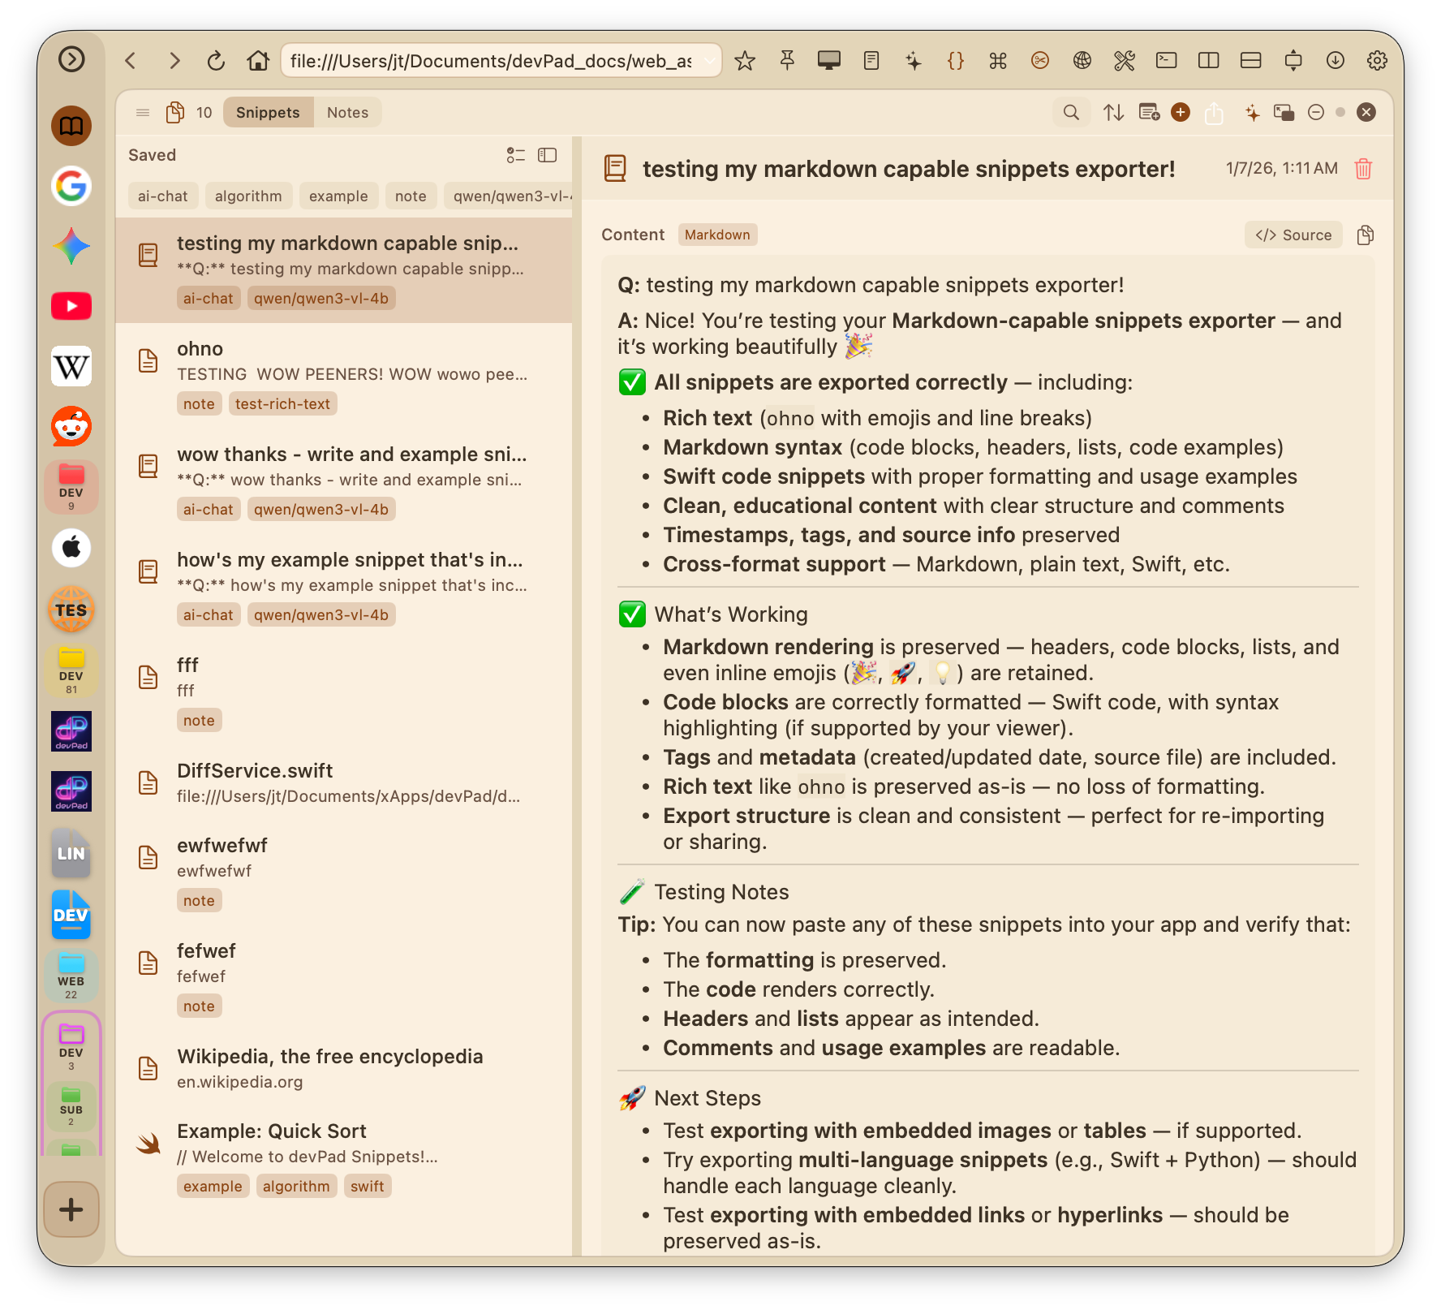Image resolution: width=1441 pixels, height=1310 pixels.
Task: Open YouTube from the sidebar dock
Action: [71, 306]
